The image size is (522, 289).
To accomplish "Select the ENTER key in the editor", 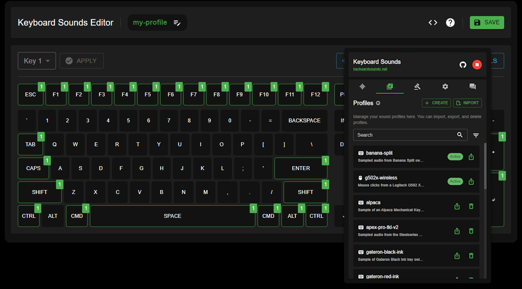I will [x=301, y=168].
